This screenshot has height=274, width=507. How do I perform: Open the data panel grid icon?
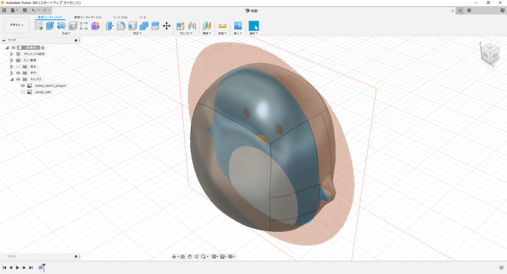tap(4, 10)
